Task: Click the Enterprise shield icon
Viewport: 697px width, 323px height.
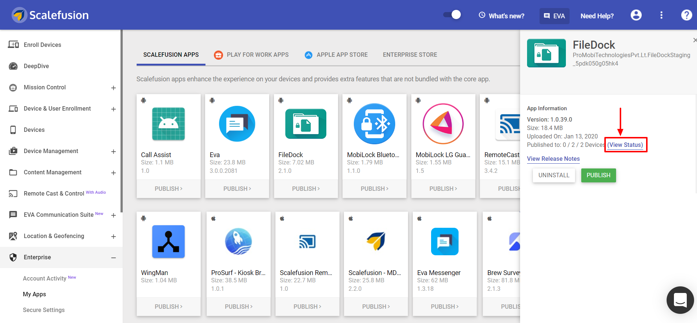Action: coord(13,257)
